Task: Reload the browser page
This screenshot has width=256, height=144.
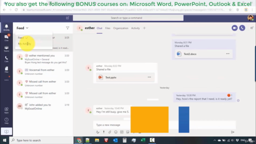Action: pos(16,10)
